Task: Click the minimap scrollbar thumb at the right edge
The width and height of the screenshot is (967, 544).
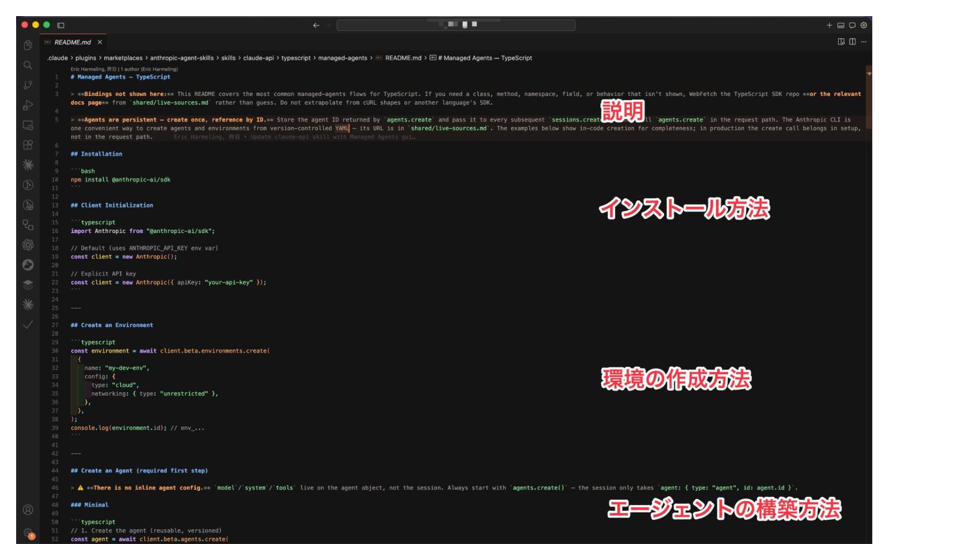Action: pyautogui.click(x=870, y=96)
